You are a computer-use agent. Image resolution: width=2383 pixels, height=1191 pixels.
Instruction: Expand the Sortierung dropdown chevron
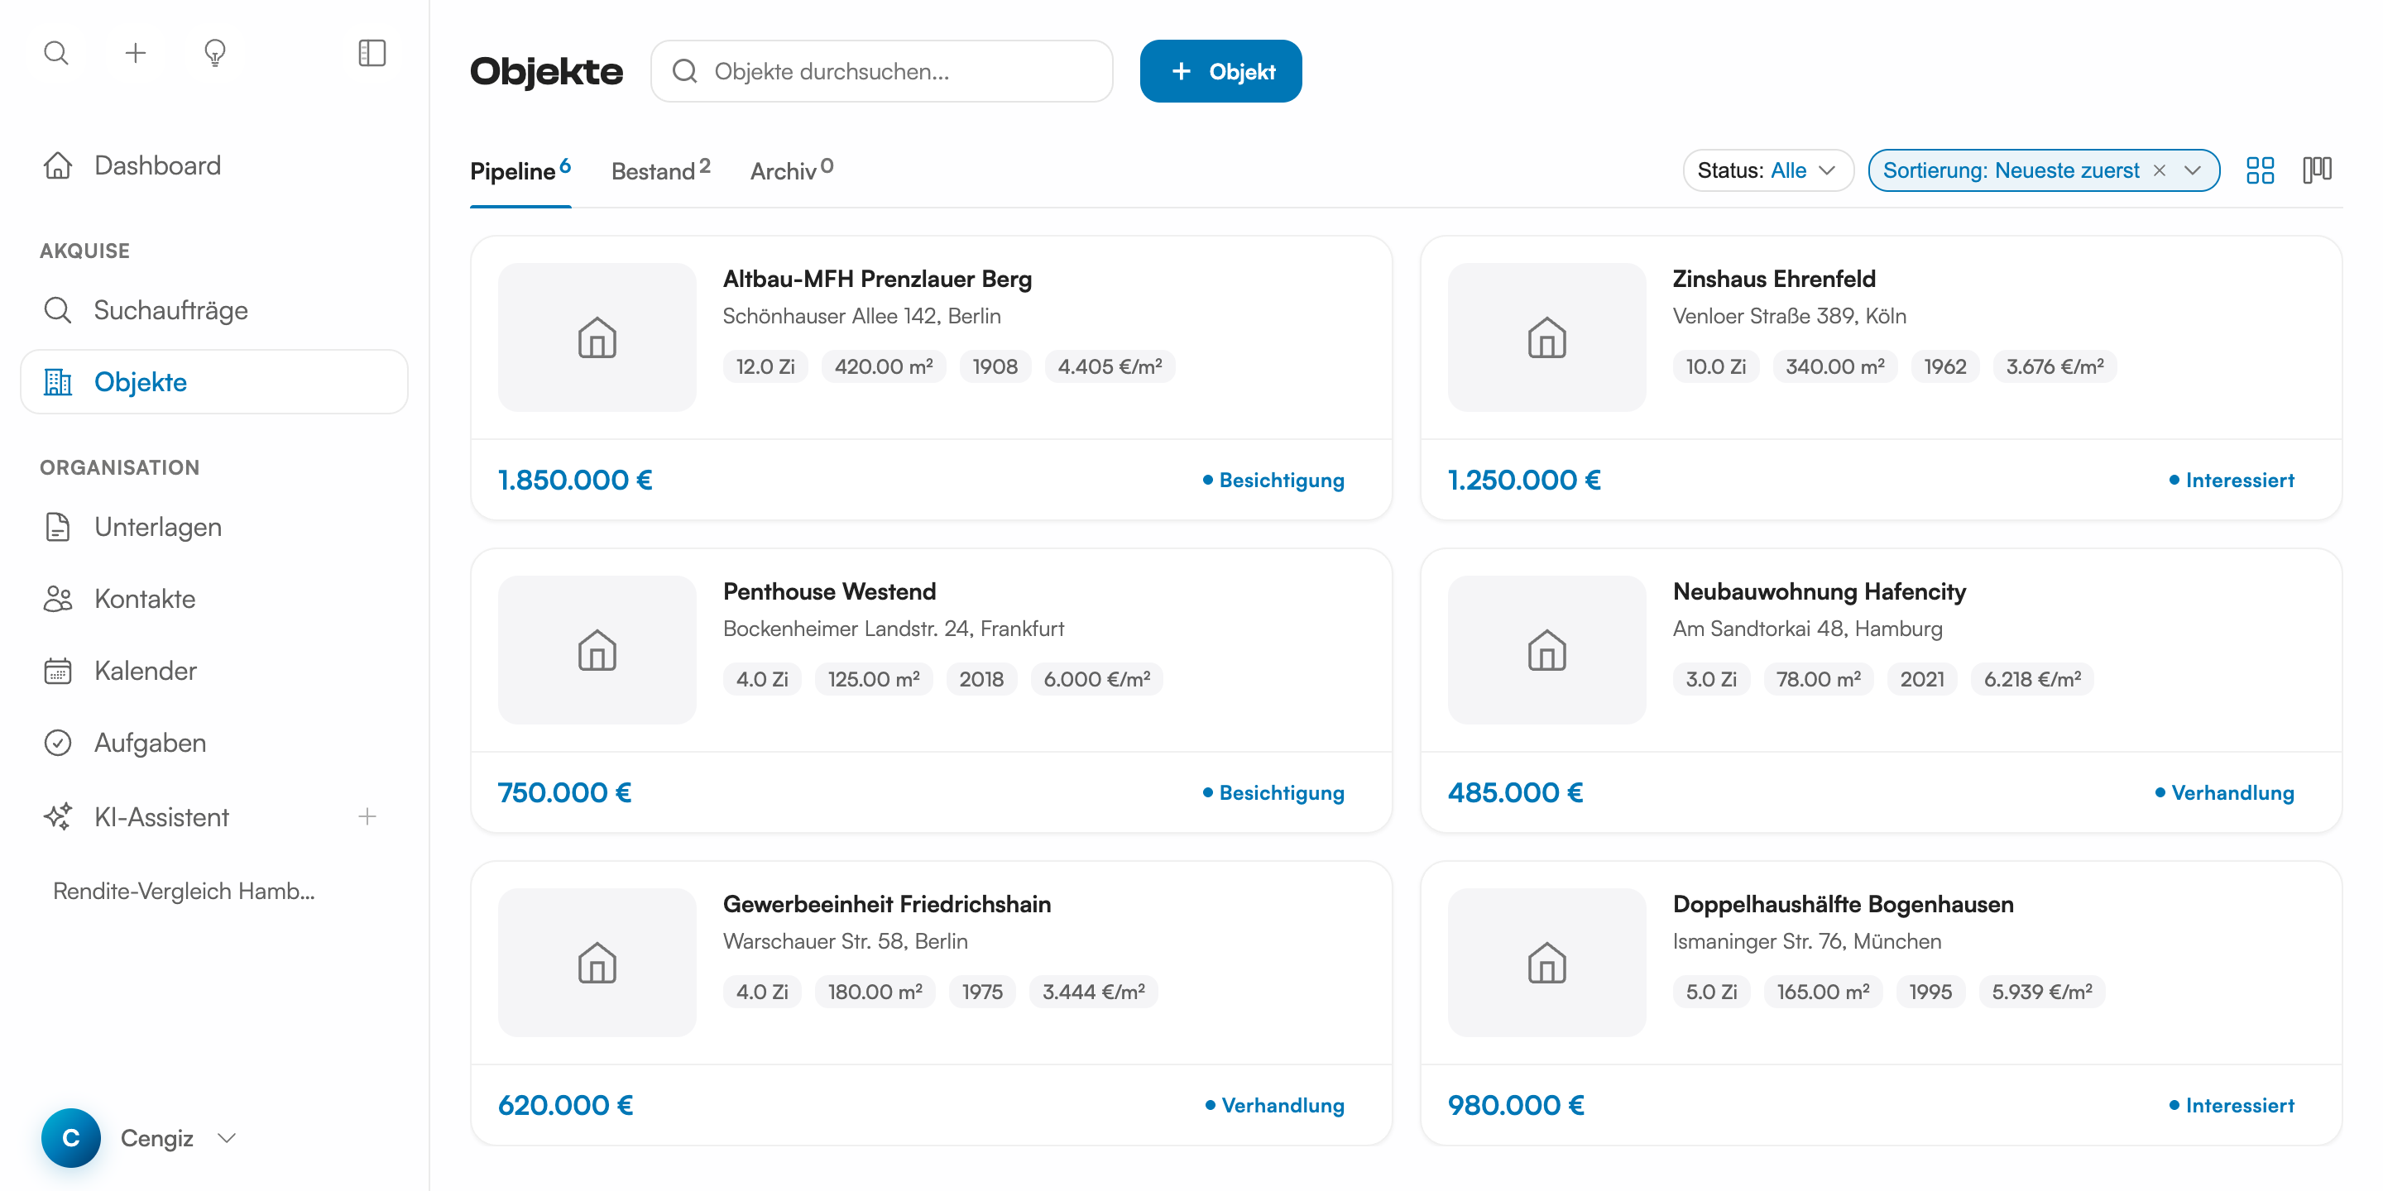click(x=2193, y=170)
